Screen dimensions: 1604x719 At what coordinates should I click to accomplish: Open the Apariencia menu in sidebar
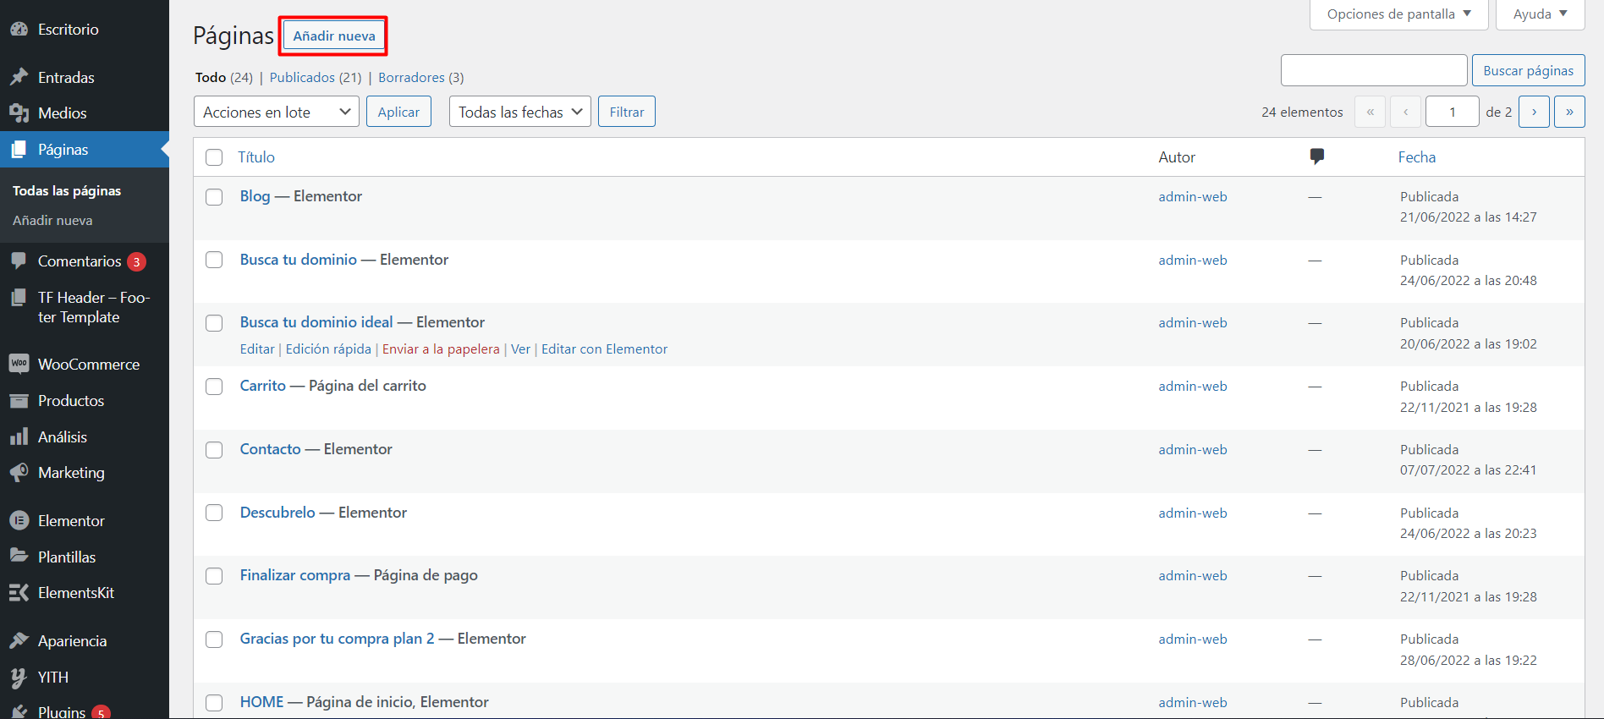click(72, 641)
